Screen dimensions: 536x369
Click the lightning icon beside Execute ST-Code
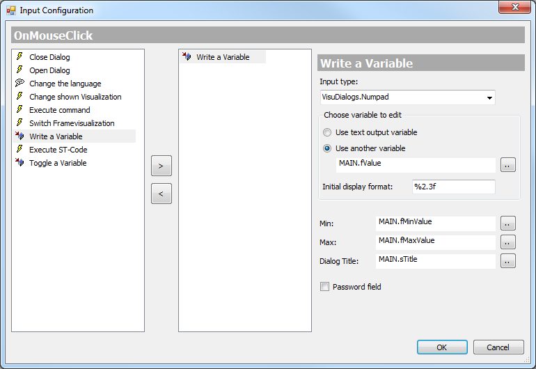point(19,149)
